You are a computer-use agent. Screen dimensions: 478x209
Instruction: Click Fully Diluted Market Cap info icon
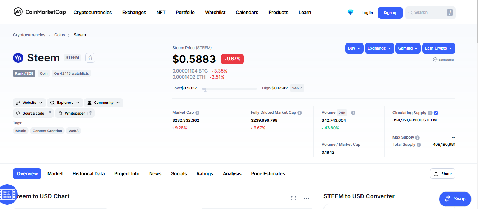coord(300,113)
